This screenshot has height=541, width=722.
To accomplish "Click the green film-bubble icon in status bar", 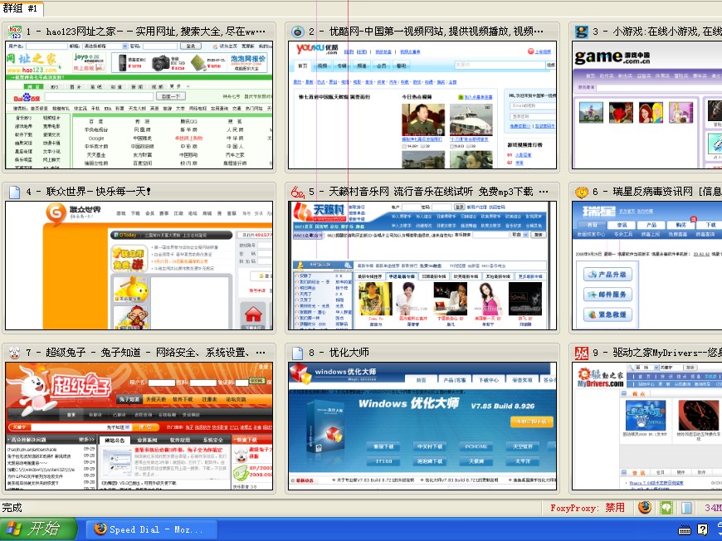I will pos(666,507).
